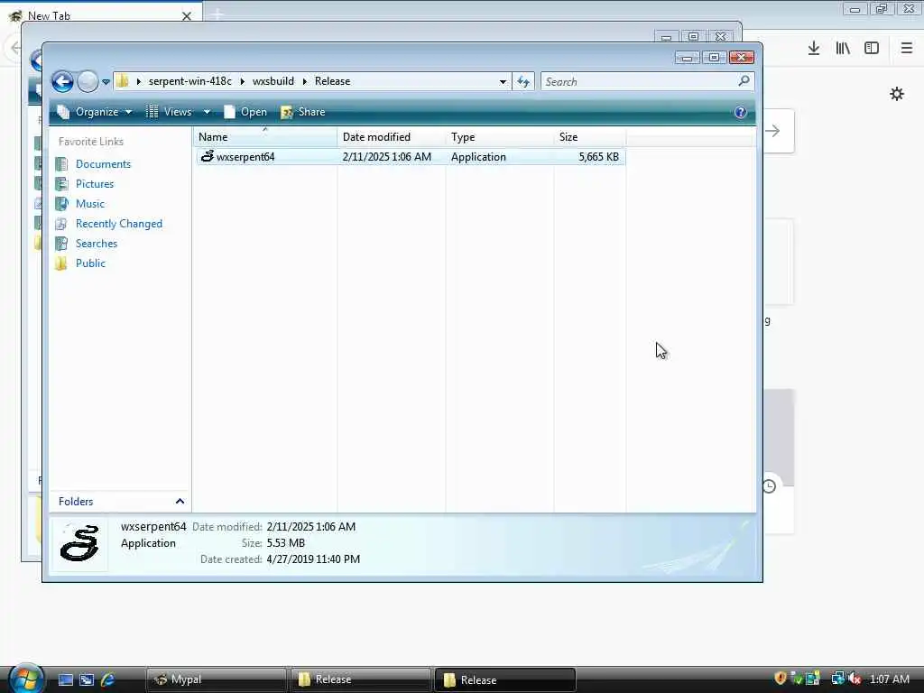Open recent pages dropdown next to Forward arrow
This screenshot has width=924, height=693.
click(106, 82)
